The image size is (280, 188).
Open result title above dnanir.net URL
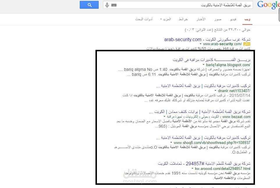[x=203, y=86]
